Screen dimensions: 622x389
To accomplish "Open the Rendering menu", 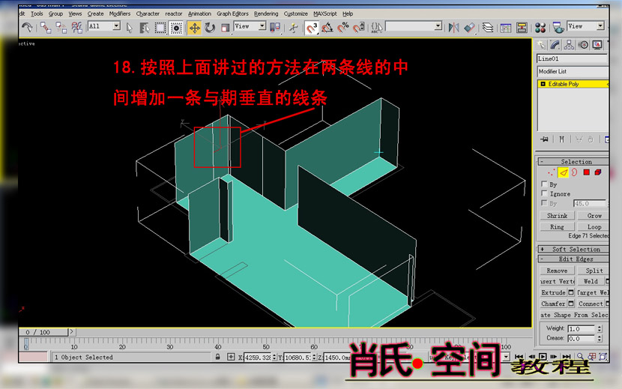I will [x=266, y=13].
